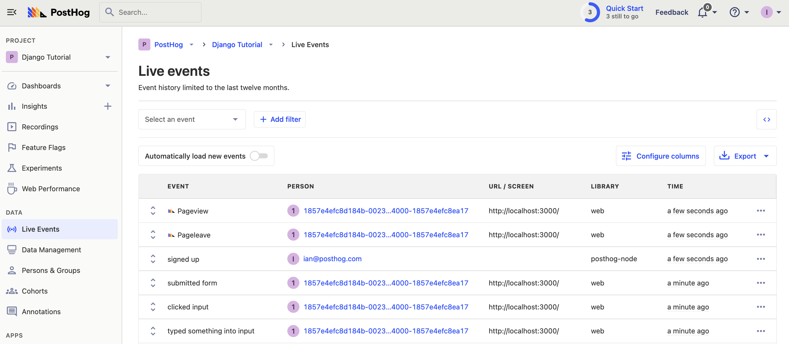Screen dimensions: 789x344
Task: Go to Recordings in the sidebar
Action: click(40, 127)
